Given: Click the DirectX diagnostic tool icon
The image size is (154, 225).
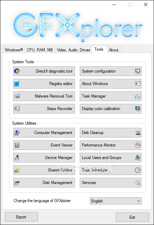Looking at the screenshot, I should coord(17,71).
